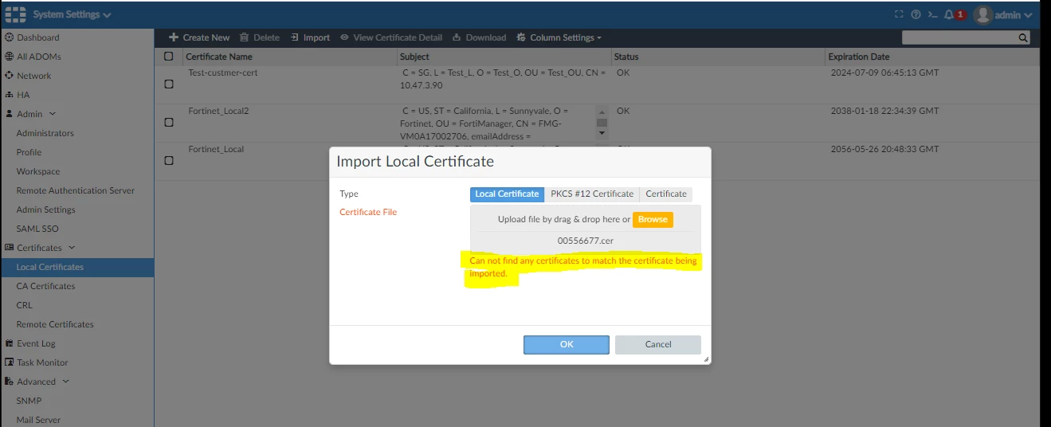1051x427 pixels.
Task: Open the help question mark icon
Action: [x=916, y=14]
